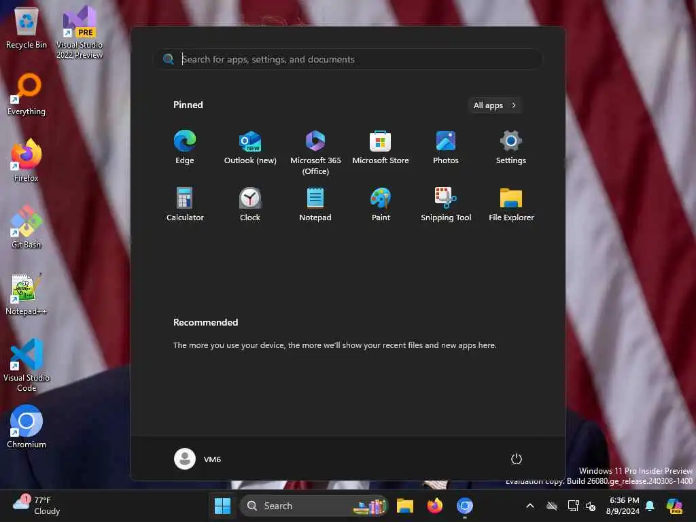
Task: Open File Explorer pinned in Start
Action: 511,205
